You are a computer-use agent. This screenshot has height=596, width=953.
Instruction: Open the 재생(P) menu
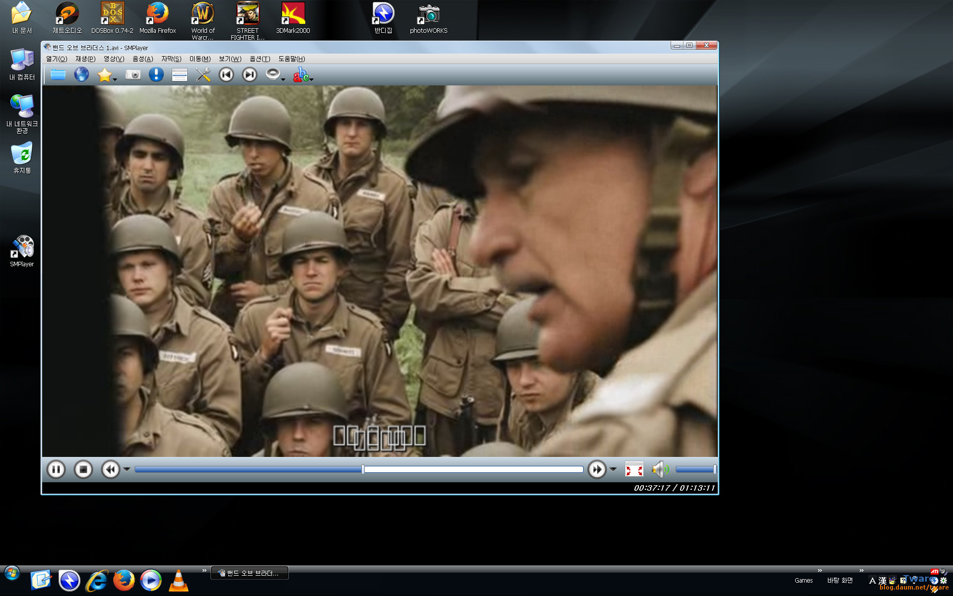click(x=85, y=59)
